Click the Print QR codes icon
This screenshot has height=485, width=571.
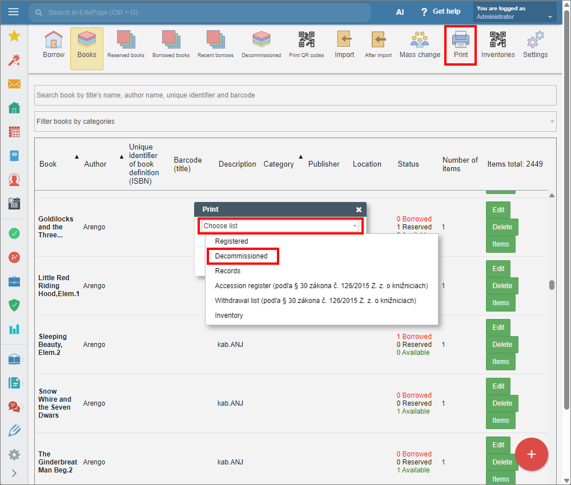point(306,45)
